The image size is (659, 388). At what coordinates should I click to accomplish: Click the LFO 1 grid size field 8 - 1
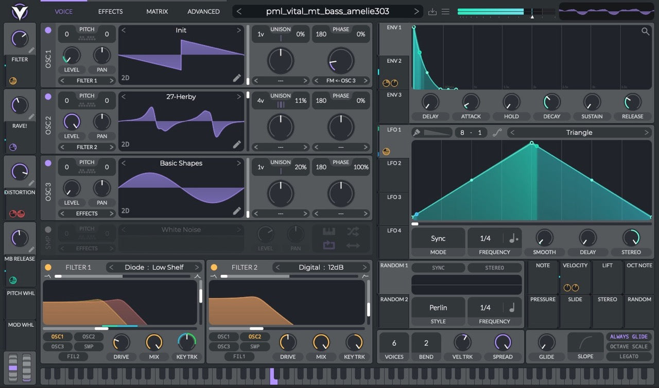[x=471, y=133]
